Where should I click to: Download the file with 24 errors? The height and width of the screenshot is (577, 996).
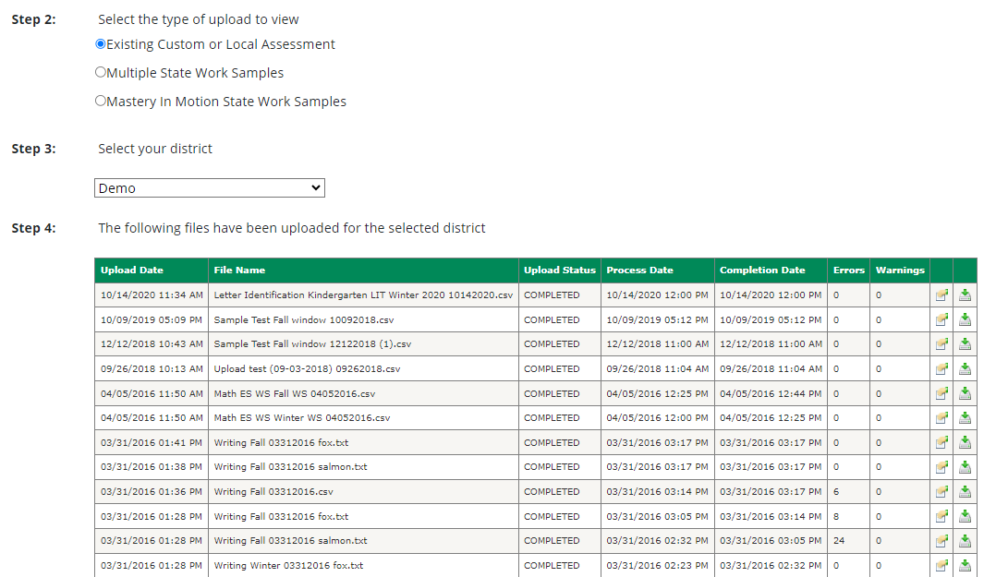[x=965, y=541]
